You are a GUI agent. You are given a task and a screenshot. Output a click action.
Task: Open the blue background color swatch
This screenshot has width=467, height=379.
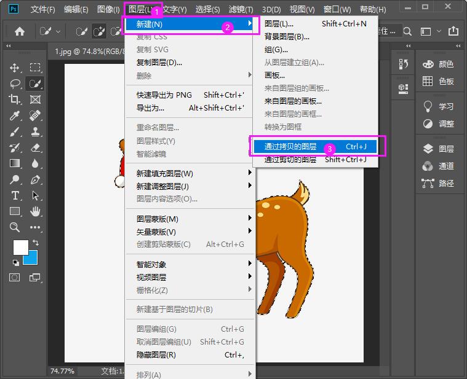pos(33,259)
